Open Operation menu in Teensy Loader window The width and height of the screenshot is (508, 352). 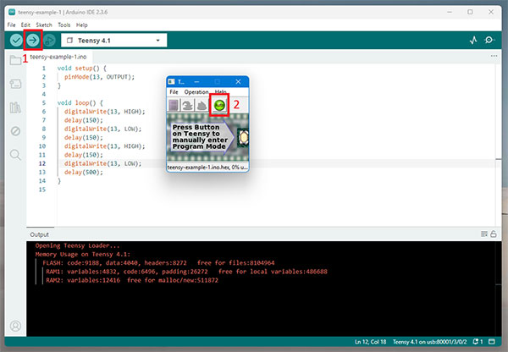coord(196,92)
